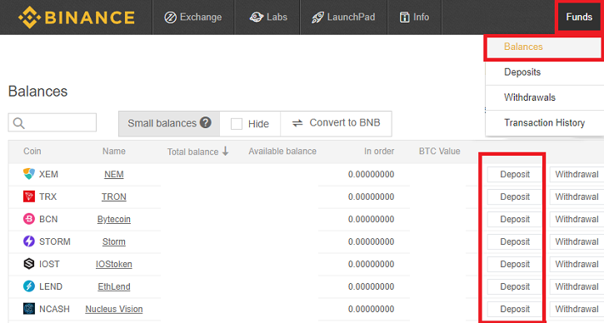Click Deposit for BCN
604x323 pixels.
coord(515,219)
